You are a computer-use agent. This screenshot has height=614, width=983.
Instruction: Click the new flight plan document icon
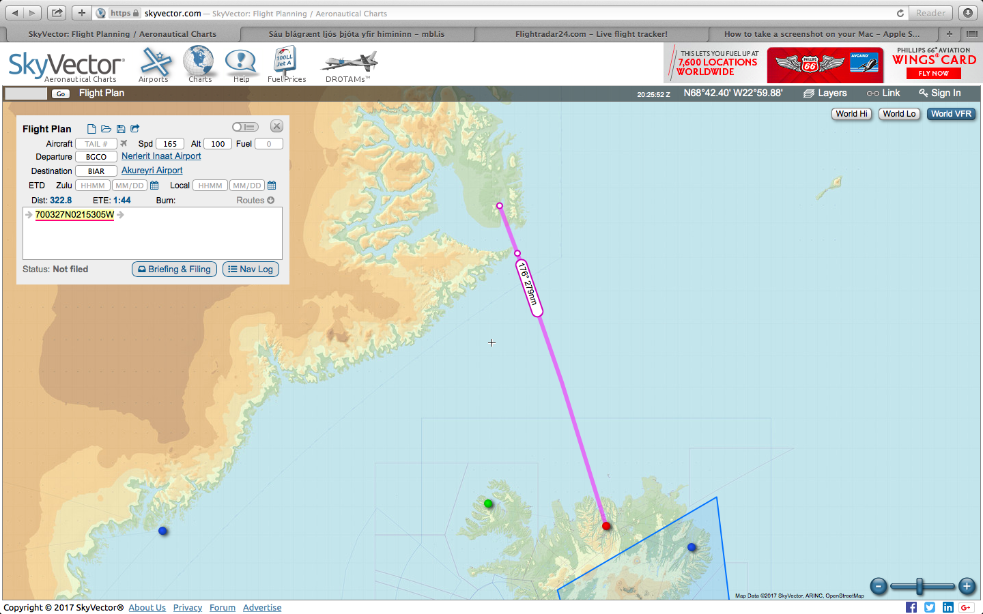coord(91,129)
